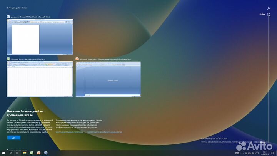Open the notification center icon
Screen dimensions: 277x156
click(x=272, y=153)
